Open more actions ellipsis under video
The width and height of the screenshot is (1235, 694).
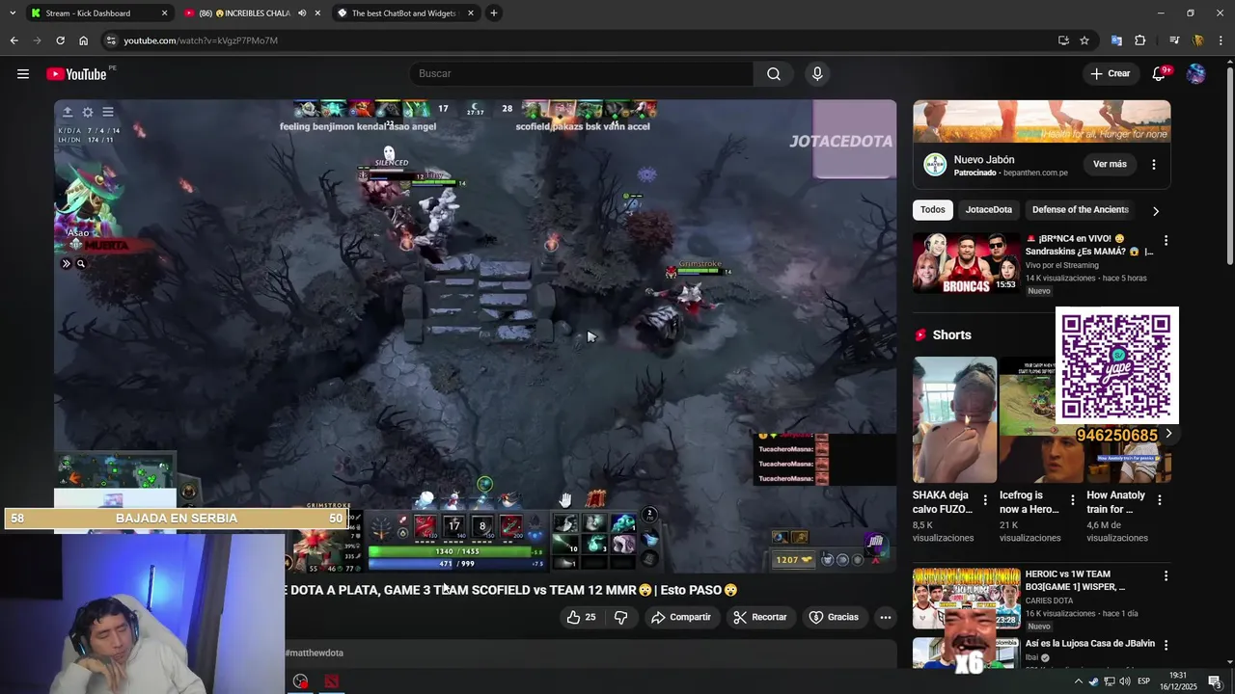pyautogui.click(x=886, y=617)
